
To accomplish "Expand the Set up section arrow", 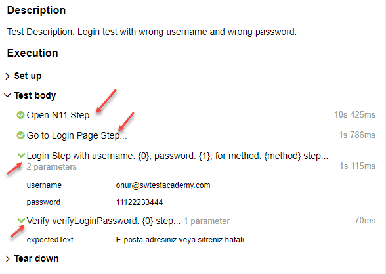I will (x=7, y=76).
